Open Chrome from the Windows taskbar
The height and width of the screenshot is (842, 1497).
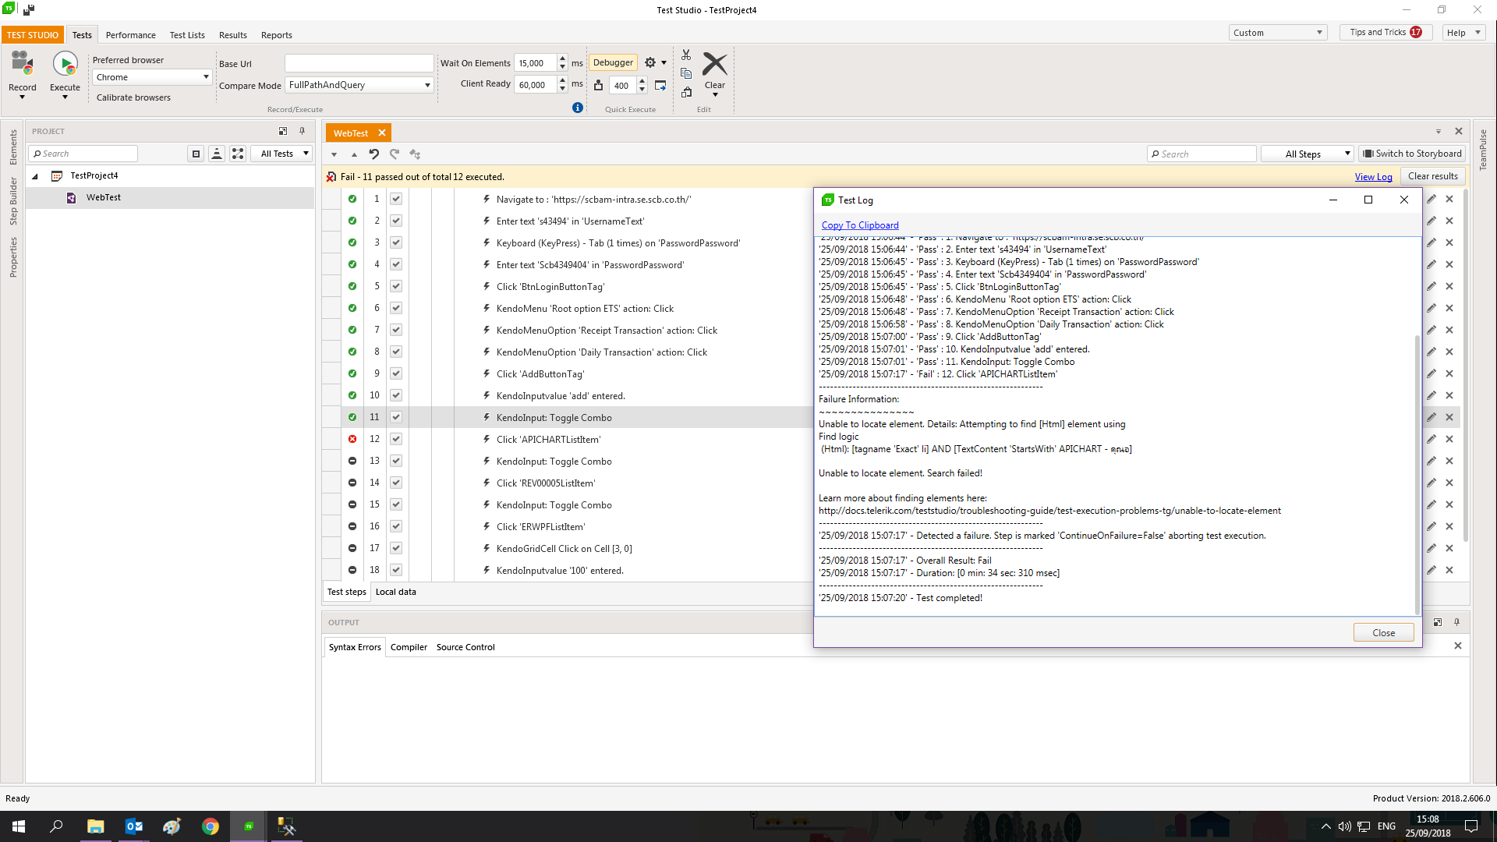pos(211,826)
